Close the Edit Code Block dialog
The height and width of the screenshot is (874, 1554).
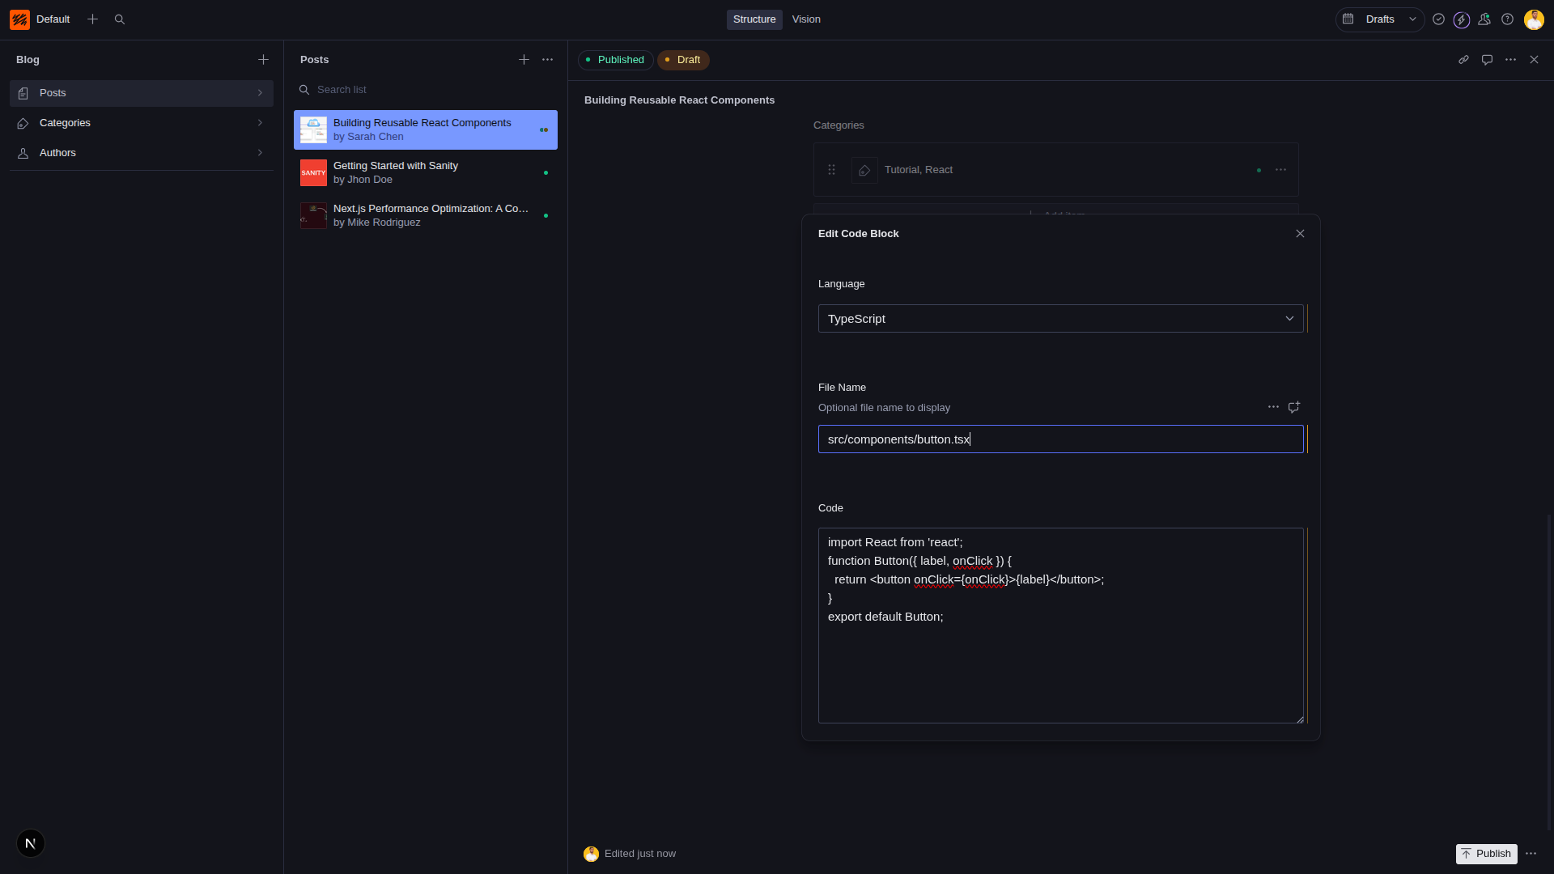point(1300,233)
